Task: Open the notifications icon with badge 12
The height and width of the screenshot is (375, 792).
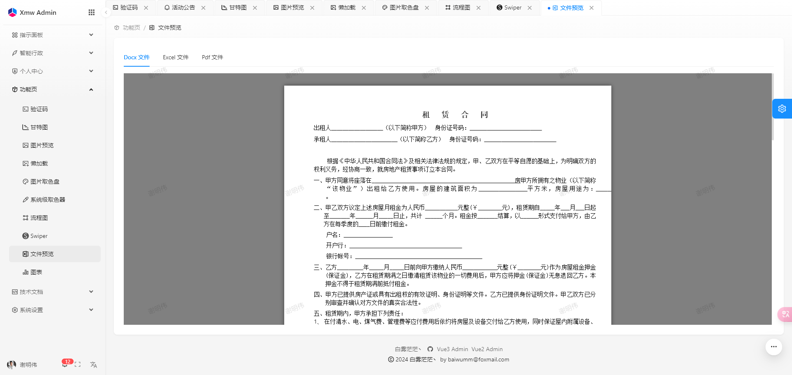Action: point(65,364)
